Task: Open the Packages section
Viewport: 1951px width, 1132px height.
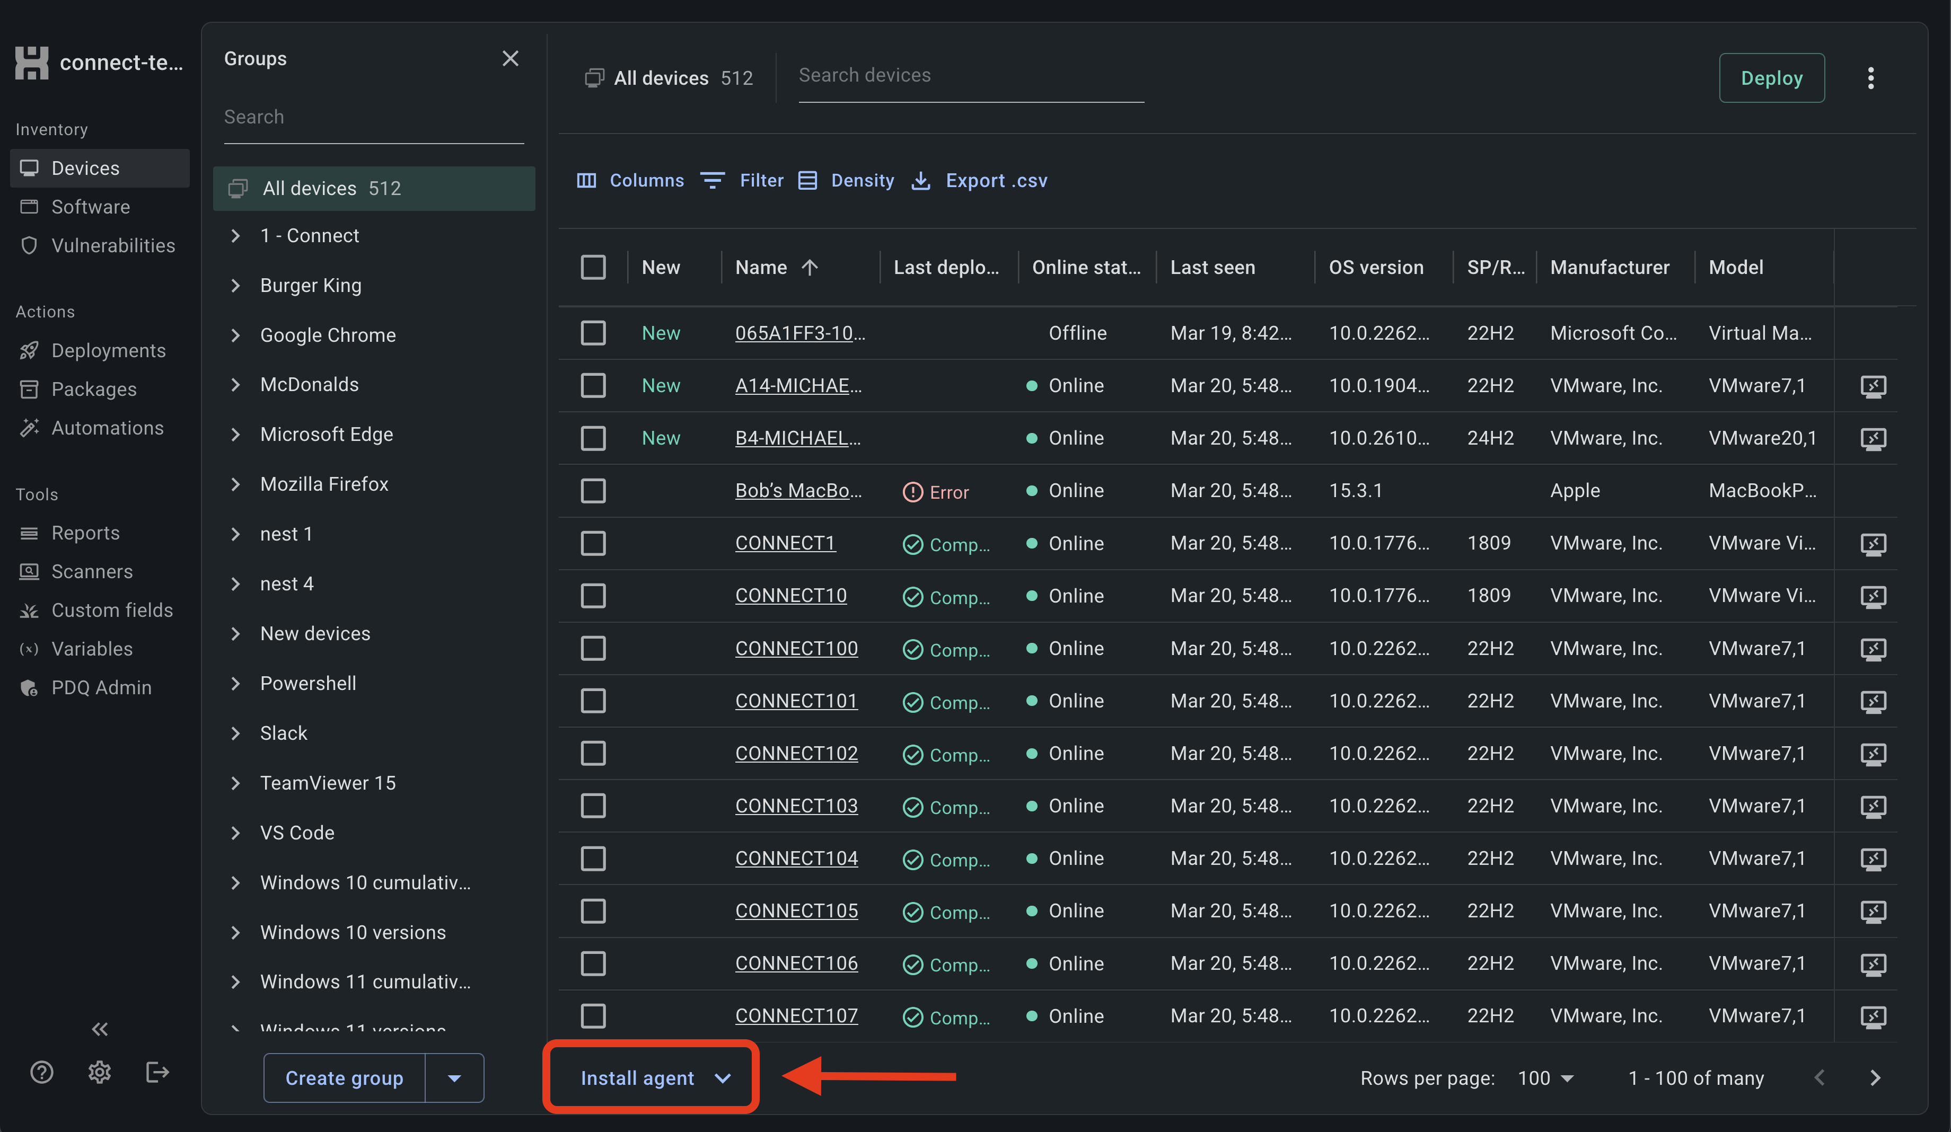Action: [100, 389]
